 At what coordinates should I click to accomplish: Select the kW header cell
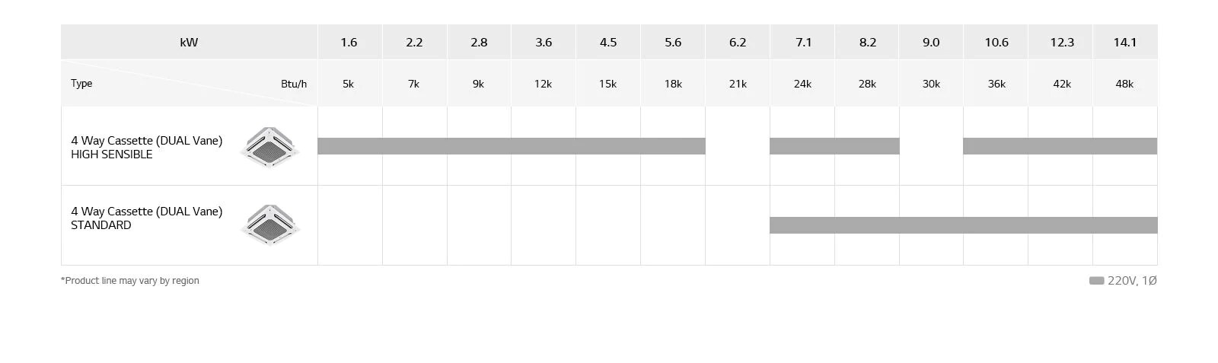[189, 43]
